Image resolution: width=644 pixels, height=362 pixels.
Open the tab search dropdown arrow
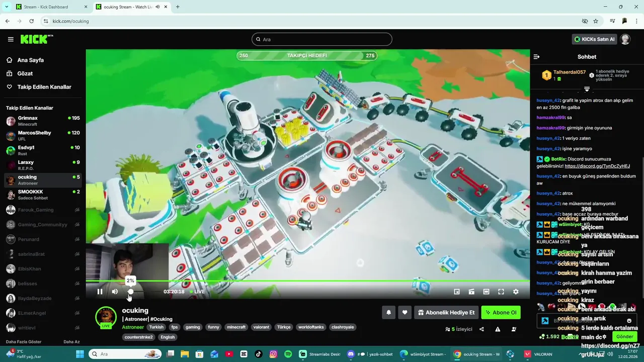pos(7,7)
